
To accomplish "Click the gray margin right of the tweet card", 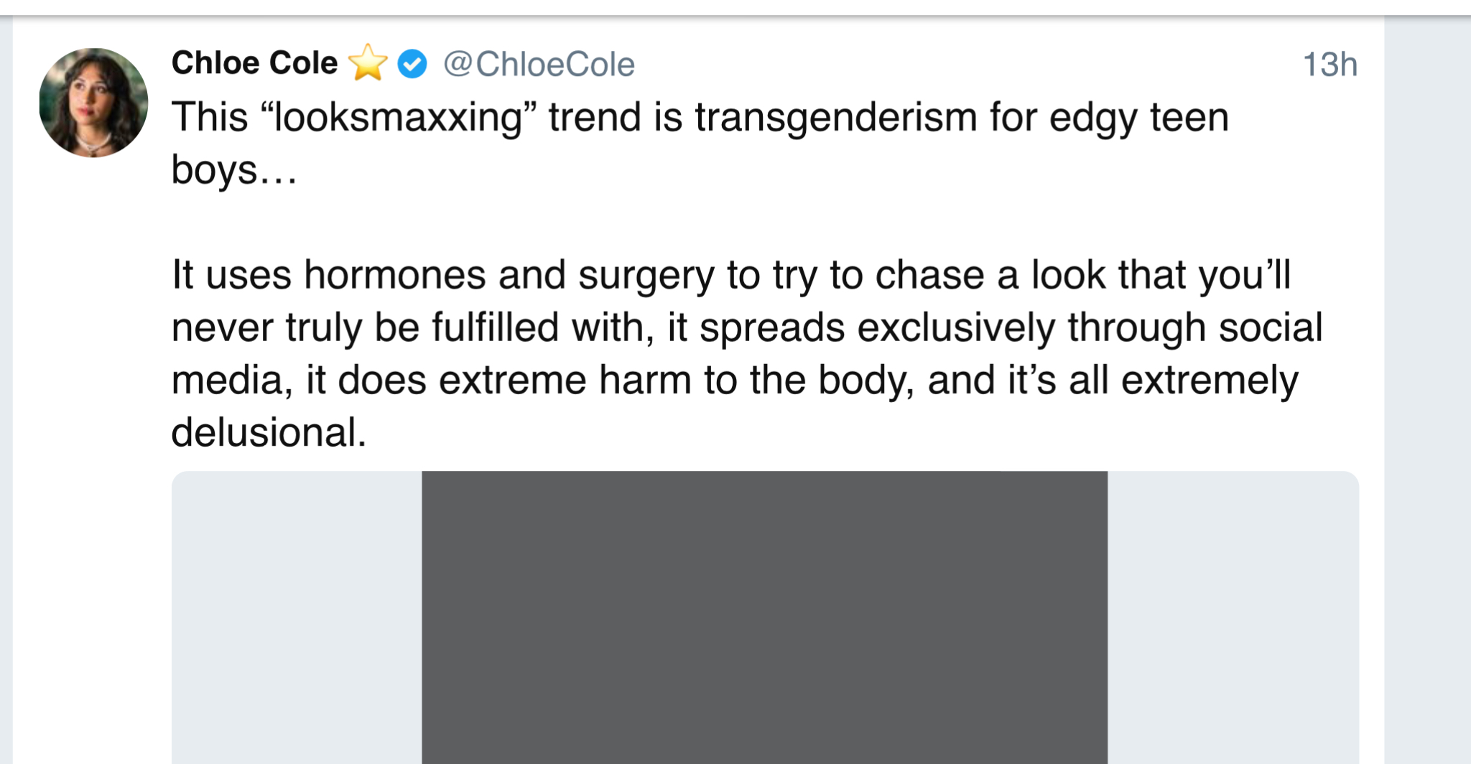I will 1427,388.
